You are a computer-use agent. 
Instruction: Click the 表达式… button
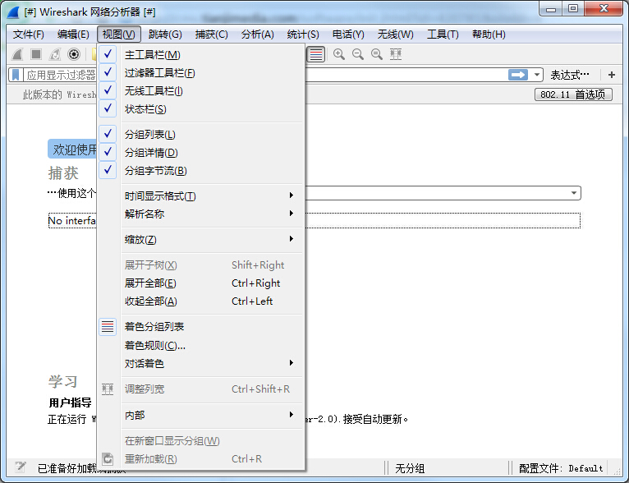pos(570,75)
